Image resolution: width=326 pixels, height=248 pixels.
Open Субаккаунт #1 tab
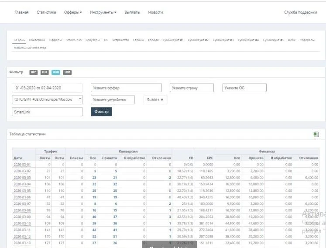[x=173, y=40]
